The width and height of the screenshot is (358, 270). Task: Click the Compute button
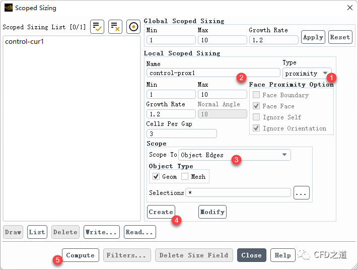(81, 255)
